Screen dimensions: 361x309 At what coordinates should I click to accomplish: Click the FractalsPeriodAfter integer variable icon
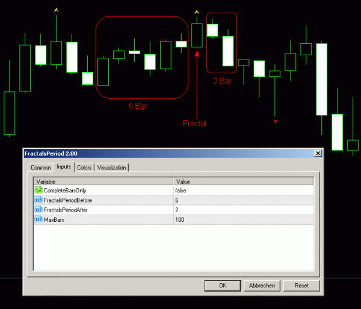[x=39, y=210]
